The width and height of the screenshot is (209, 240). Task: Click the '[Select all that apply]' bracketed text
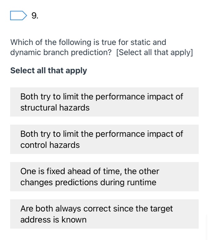155,52
